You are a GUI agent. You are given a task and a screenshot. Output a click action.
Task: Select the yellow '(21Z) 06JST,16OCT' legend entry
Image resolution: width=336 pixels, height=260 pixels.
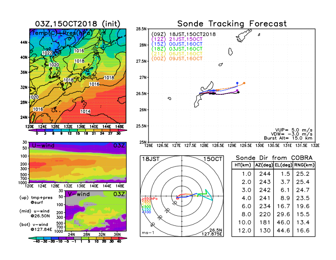(x=177, y=54)
